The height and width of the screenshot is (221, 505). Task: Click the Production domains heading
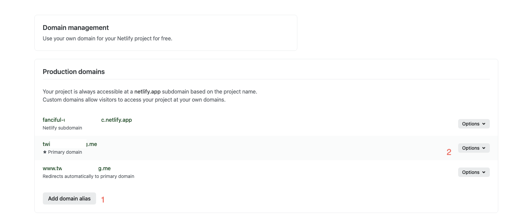(x=73, y=72)
